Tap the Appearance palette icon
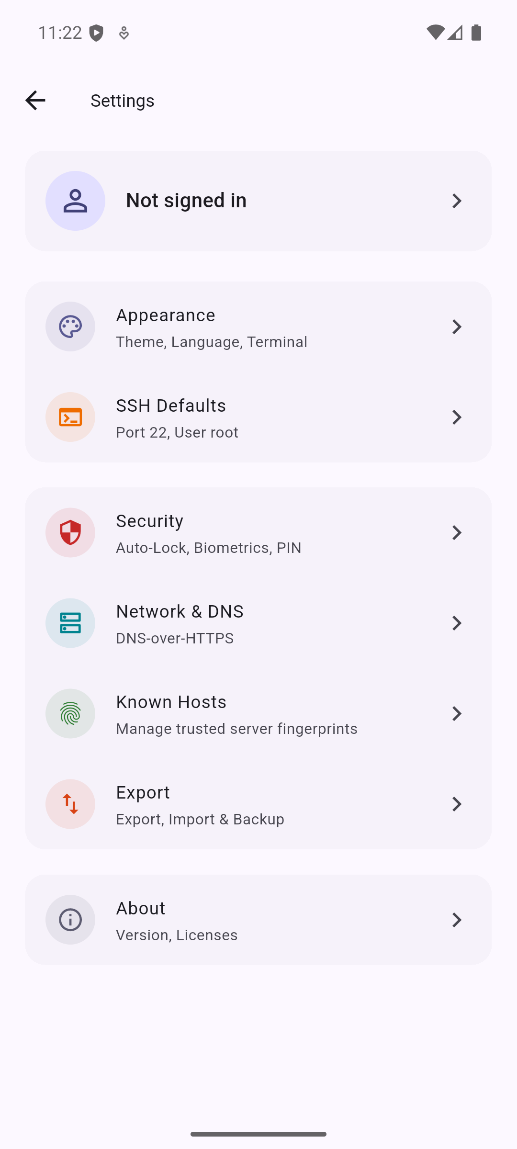This screenshot has width=517, height=1149. [x=70, y=327]
